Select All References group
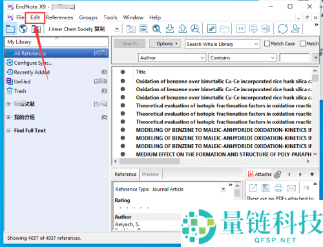Image resolution: width=323 pixels, height=247 pixels. 56,53
